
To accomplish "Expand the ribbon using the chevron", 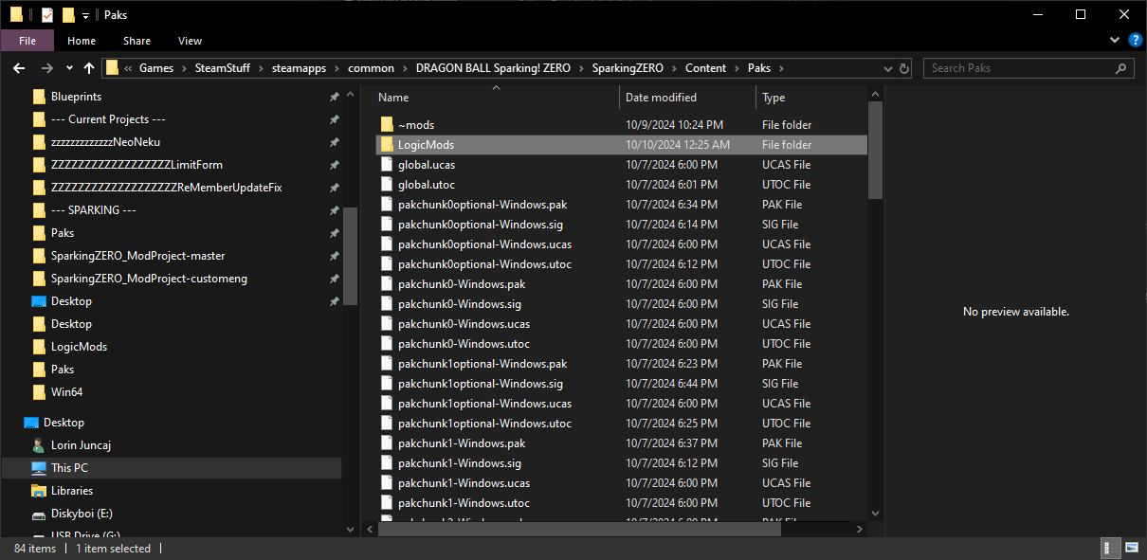I will click(1116, 41).
